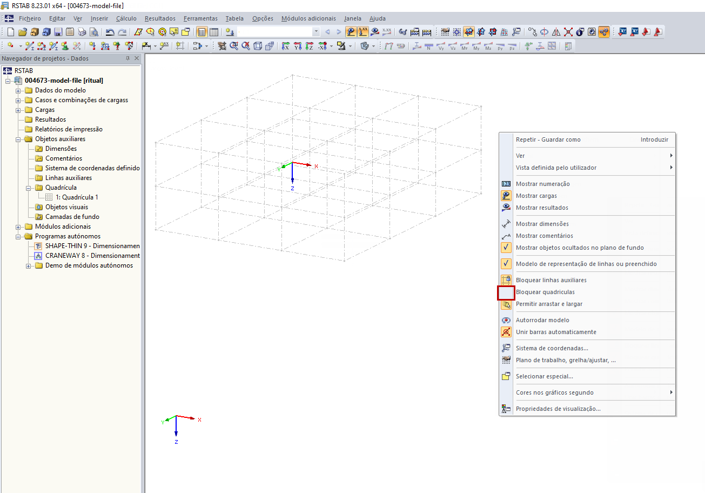Undo the last action via toolbar arrow
705x493 pixels.
[110, 32]
